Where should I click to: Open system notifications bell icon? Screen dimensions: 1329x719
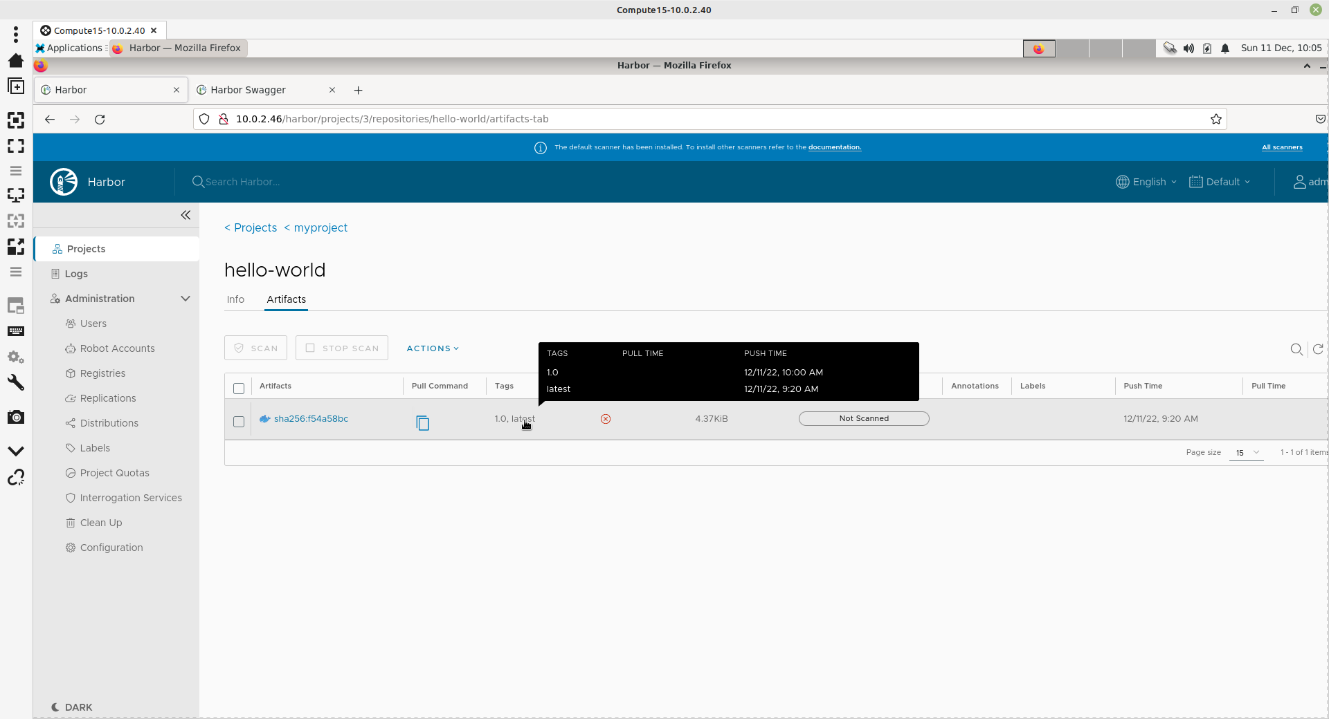coord(1225,48)
